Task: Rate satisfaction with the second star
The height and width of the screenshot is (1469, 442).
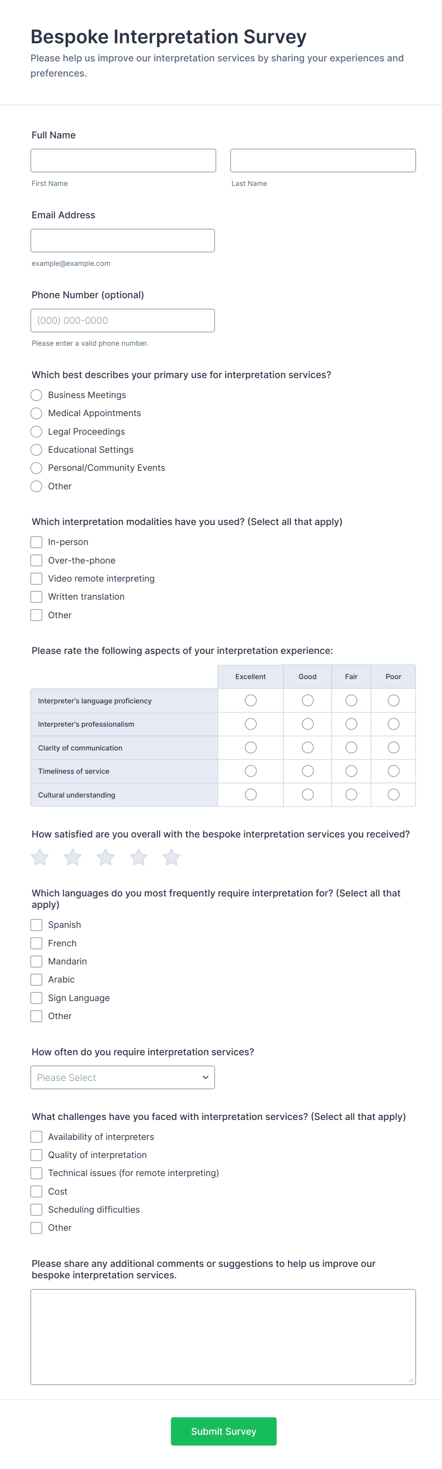Action: coord(73,857)
